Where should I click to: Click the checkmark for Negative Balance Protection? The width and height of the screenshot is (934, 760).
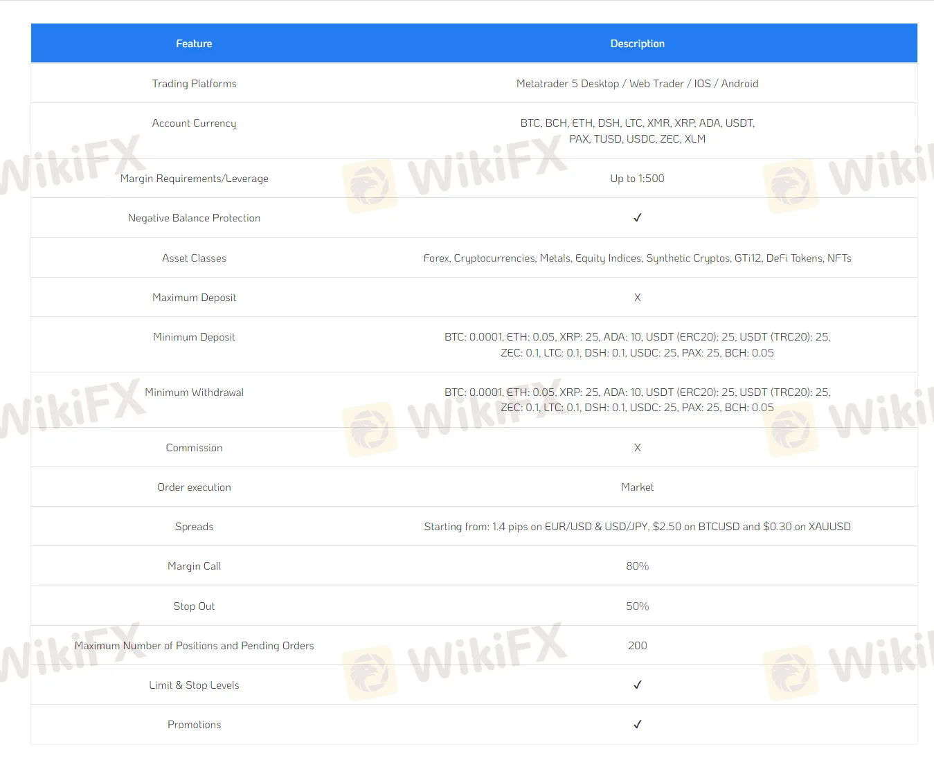637,217
